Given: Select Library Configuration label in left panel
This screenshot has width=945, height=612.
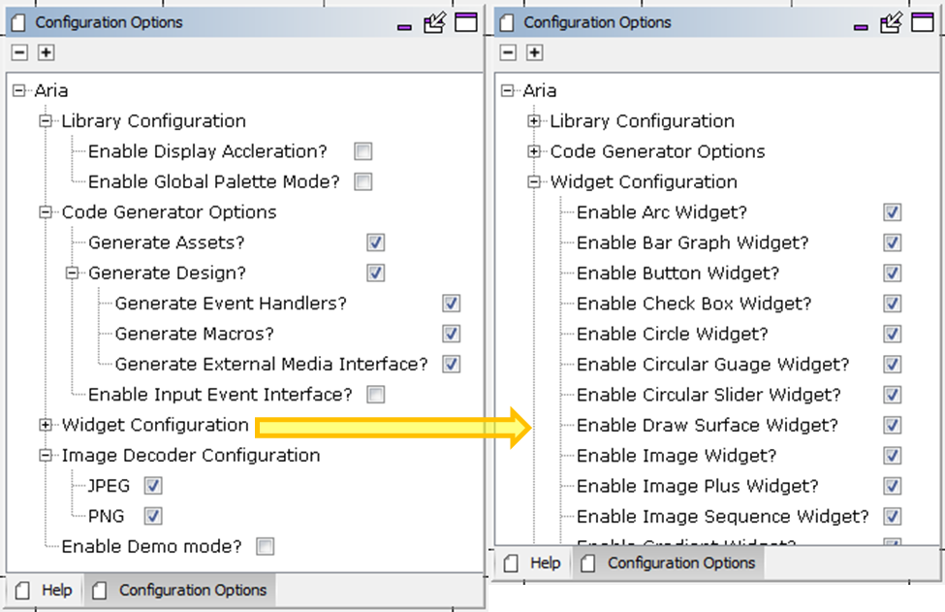Looking at the screenshot, I should coord(154,121).
